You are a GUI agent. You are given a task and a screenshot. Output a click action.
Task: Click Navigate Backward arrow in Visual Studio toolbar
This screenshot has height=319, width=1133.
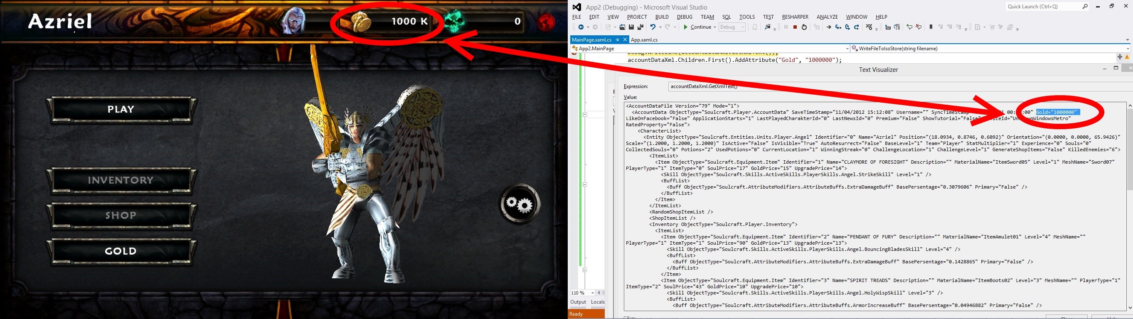coord(581,27)
